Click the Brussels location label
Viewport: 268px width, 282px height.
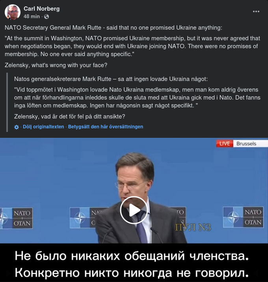point(246,143)
